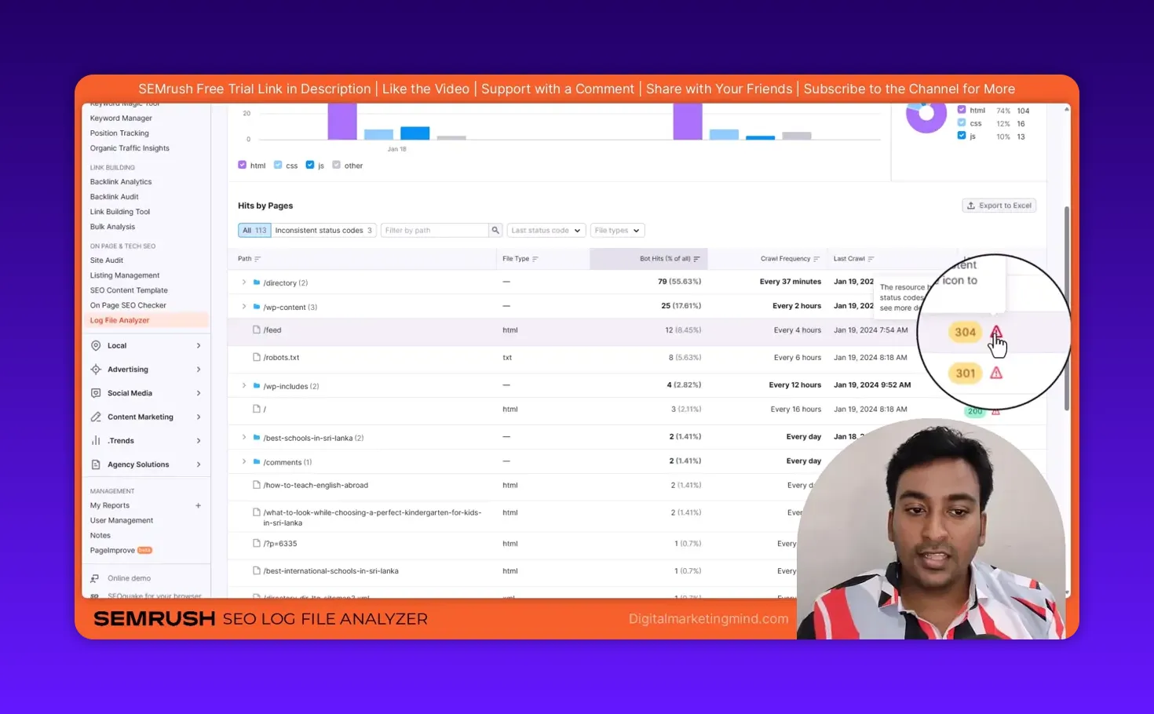Open the Last status code dropdown
Image resolution: width=1154 pixels, height=714 pixels.
(546, 230)
